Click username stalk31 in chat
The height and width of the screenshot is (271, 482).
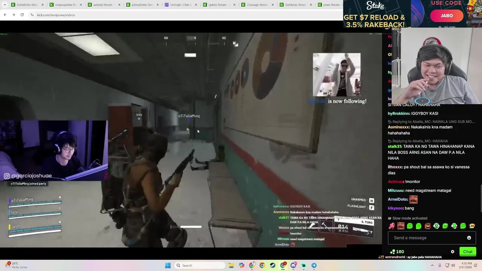pyautogui.click(x=395, y=146)
